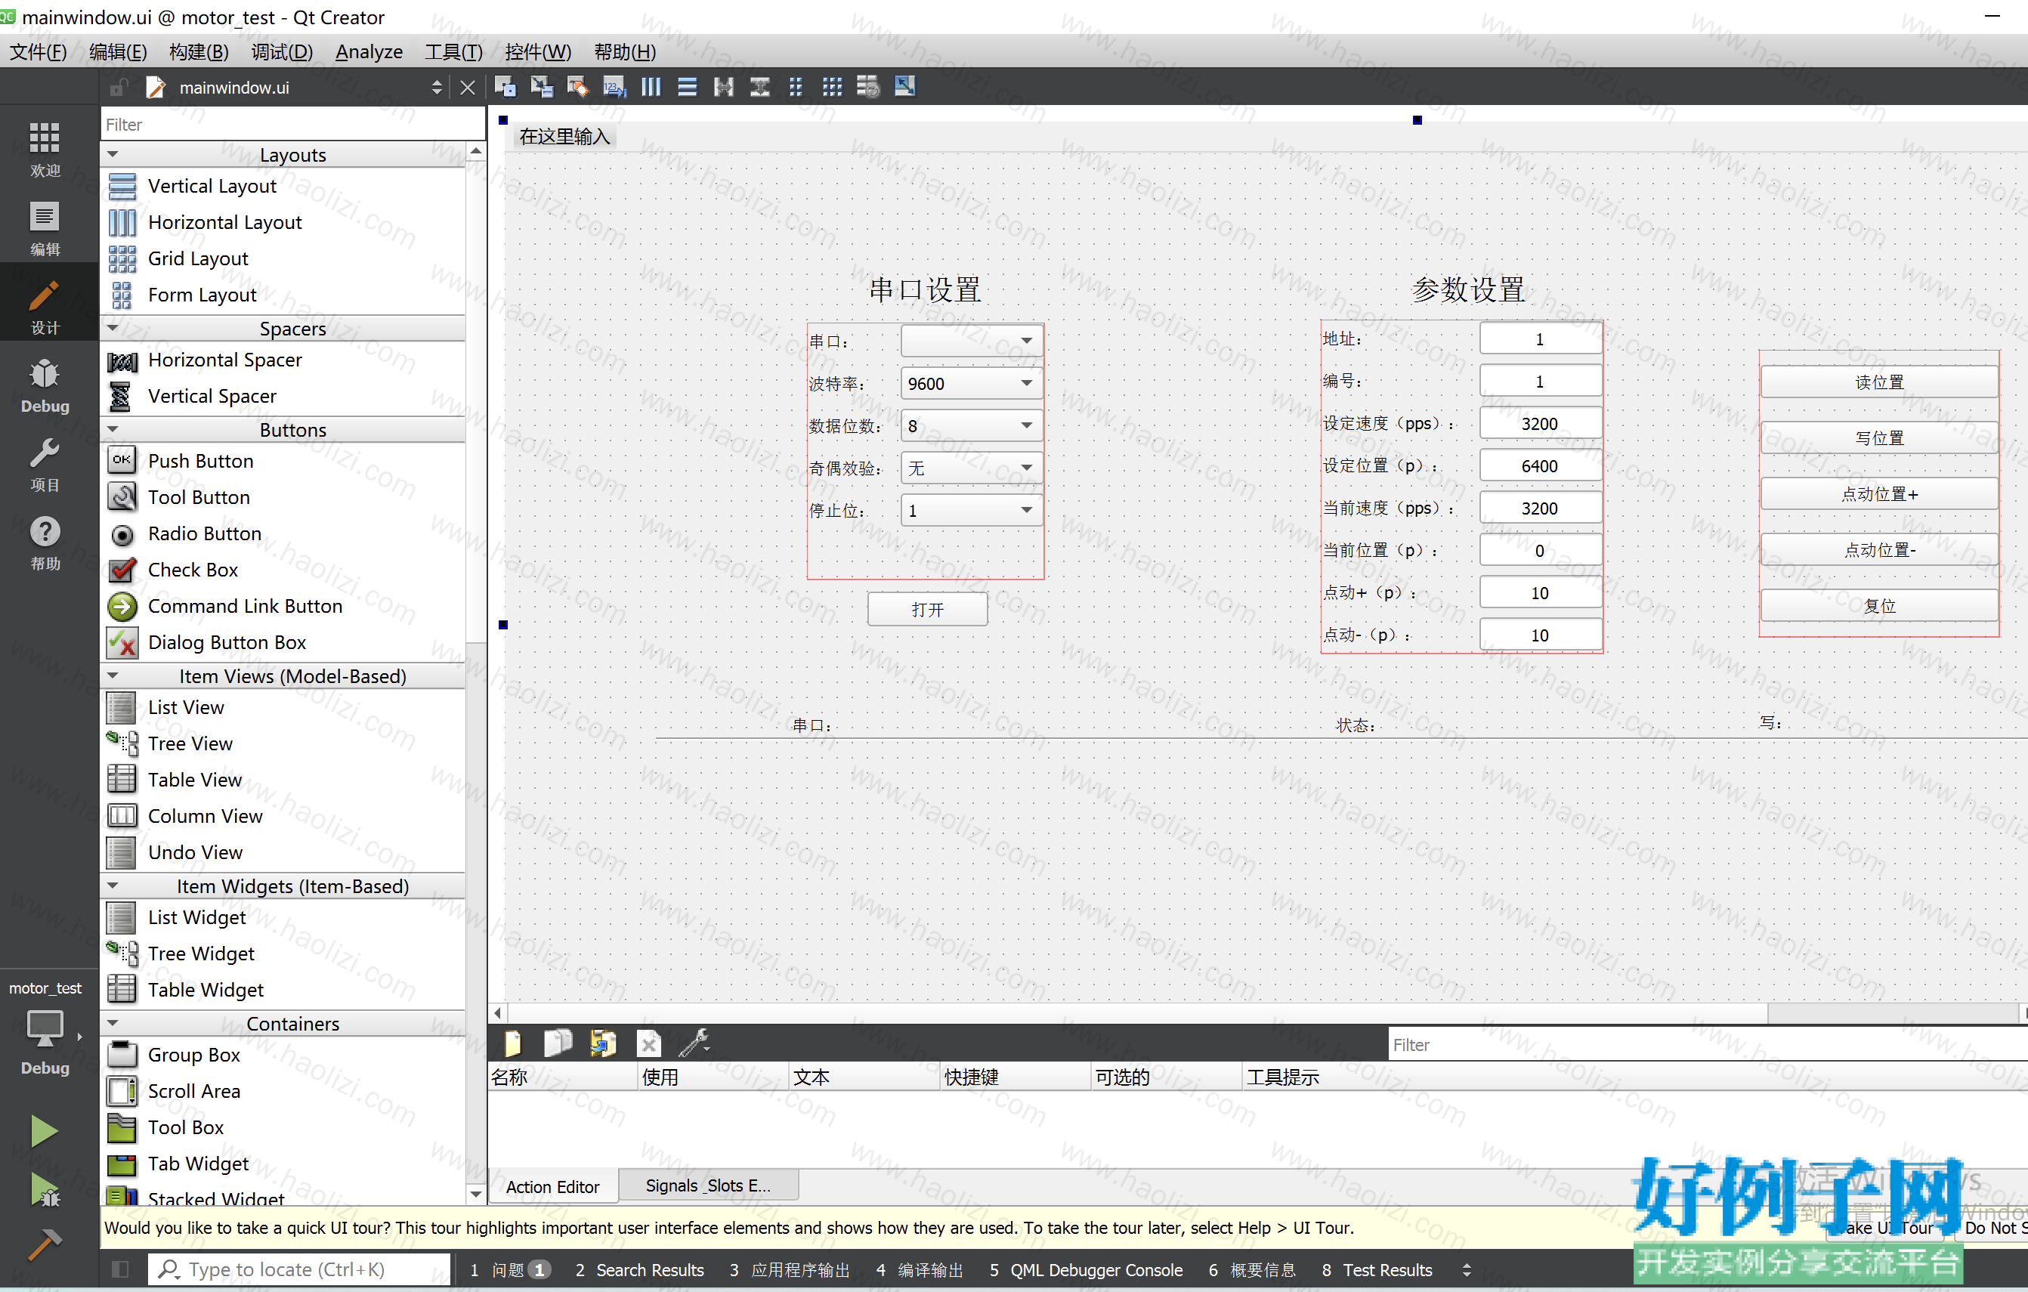This screenshot has height=1292, width=2028.
Task: Select the Edit Signals/Slots mode icon
Action: click(542, 87)
